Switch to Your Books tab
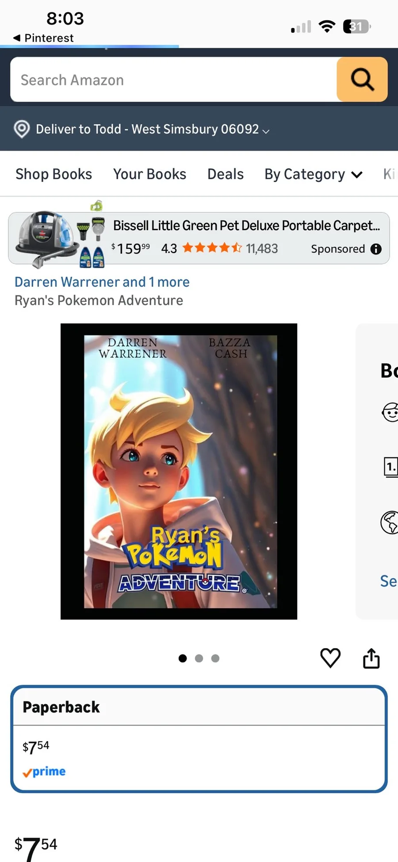The height and width of the screenshot is (862, 398). 149,174
